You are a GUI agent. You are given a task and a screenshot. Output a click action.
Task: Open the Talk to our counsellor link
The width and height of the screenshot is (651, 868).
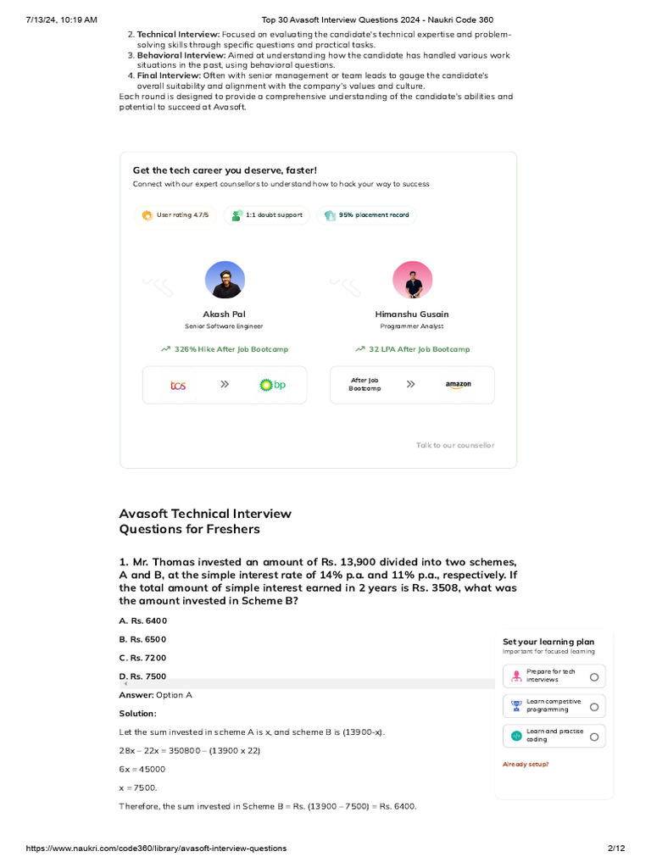[455, 445]
